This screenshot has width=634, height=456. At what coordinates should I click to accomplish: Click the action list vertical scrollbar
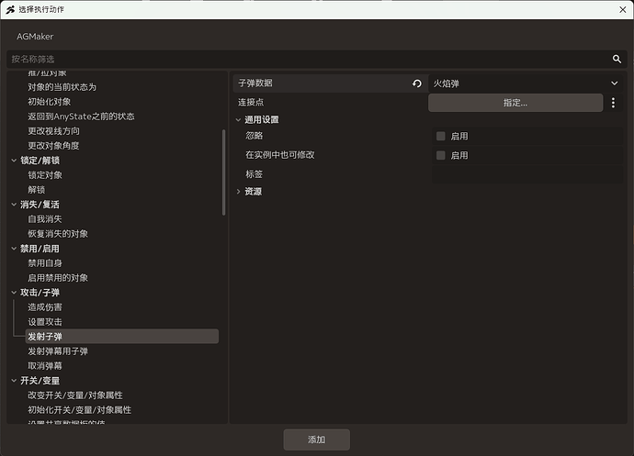tap(223, 172)
